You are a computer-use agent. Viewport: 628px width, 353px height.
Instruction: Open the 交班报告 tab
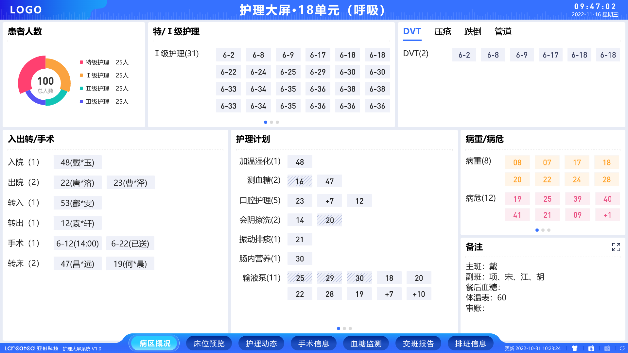tap(418, 344)
